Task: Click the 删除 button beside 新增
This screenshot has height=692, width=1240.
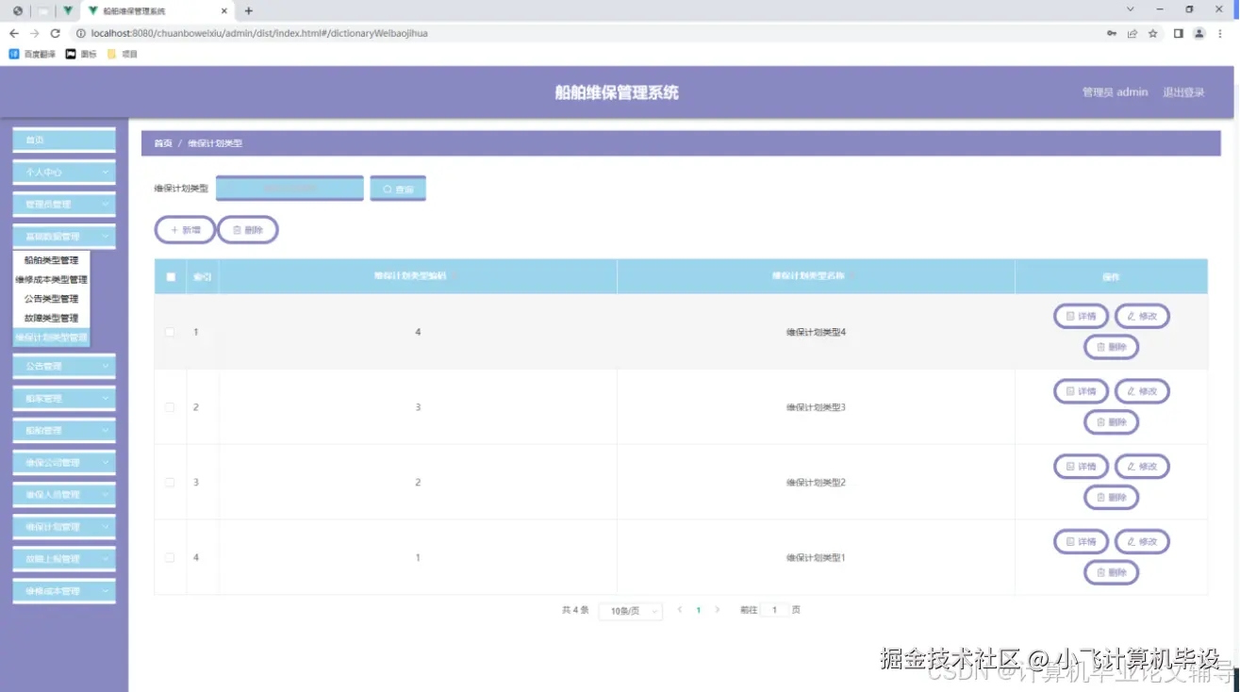Action: click(x=248, y=230)
